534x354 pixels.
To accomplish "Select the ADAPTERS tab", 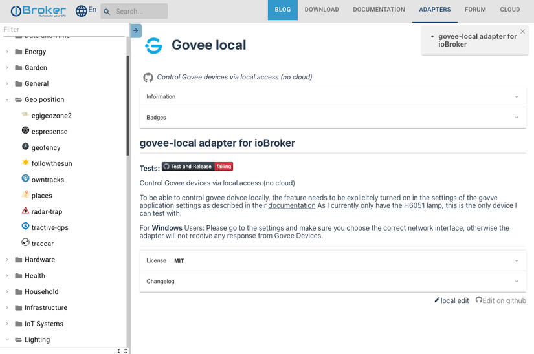I will click(434, 10).
